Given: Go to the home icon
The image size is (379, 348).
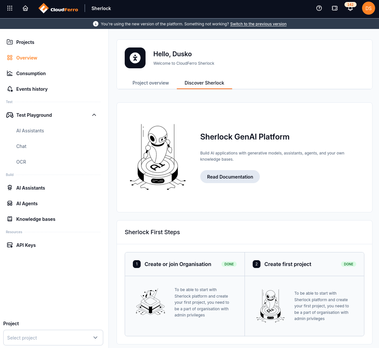Looking at the screenshot, I should [25, 8].
